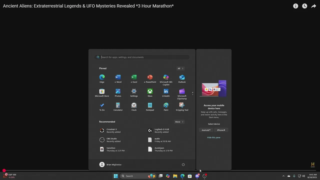320x180 pixels.
Task: Click the video share arrow icon
Action: (313, 6)
